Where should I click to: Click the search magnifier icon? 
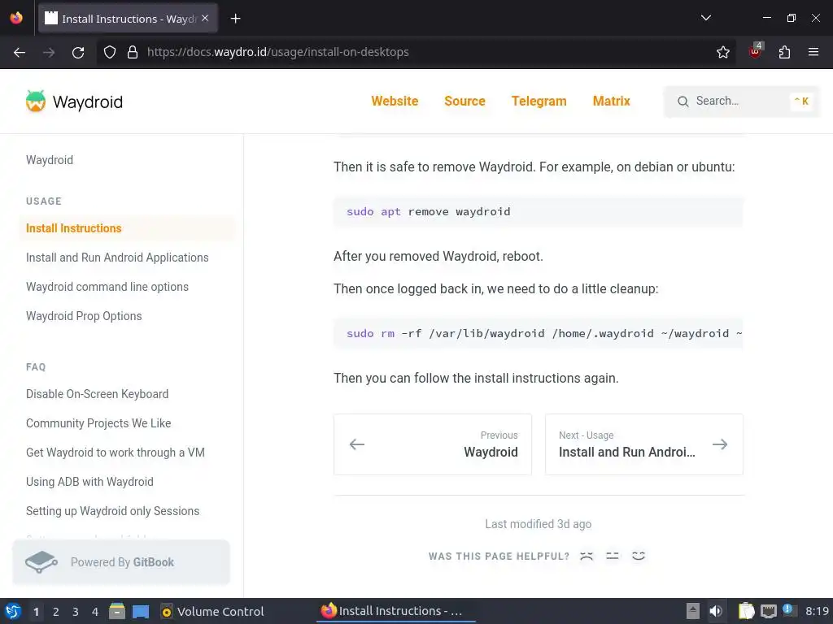tap(683, 102)
